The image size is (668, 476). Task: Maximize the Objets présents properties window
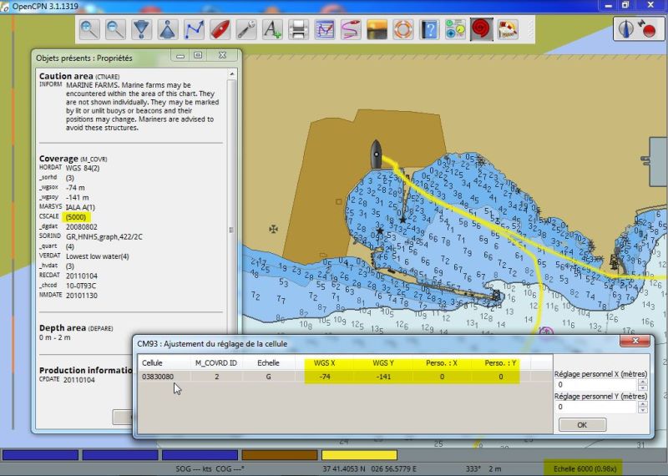point(198,55)
